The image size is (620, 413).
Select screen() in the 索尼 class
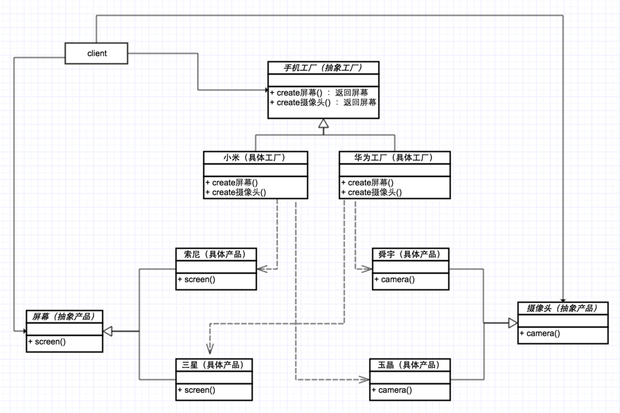(x=197, y=279)
